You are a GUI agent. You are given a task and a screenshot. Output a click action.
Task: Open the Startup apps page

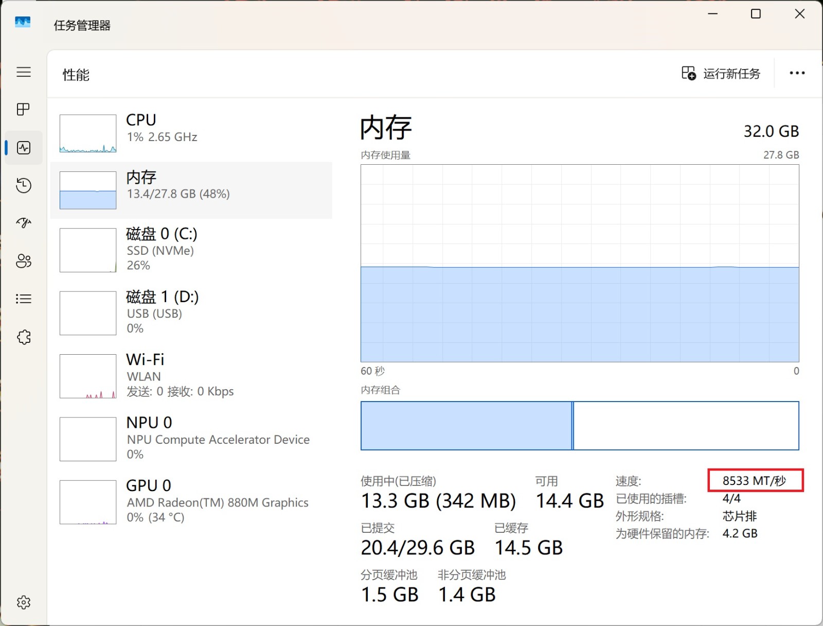pyautogui.click(x=24, y=223)
